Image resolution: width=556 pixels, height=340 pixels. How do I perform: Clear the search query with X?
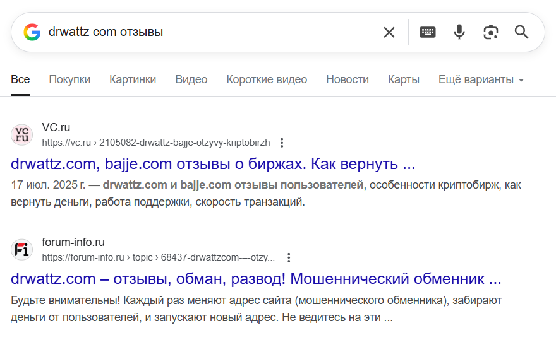(x=389, y=32)
